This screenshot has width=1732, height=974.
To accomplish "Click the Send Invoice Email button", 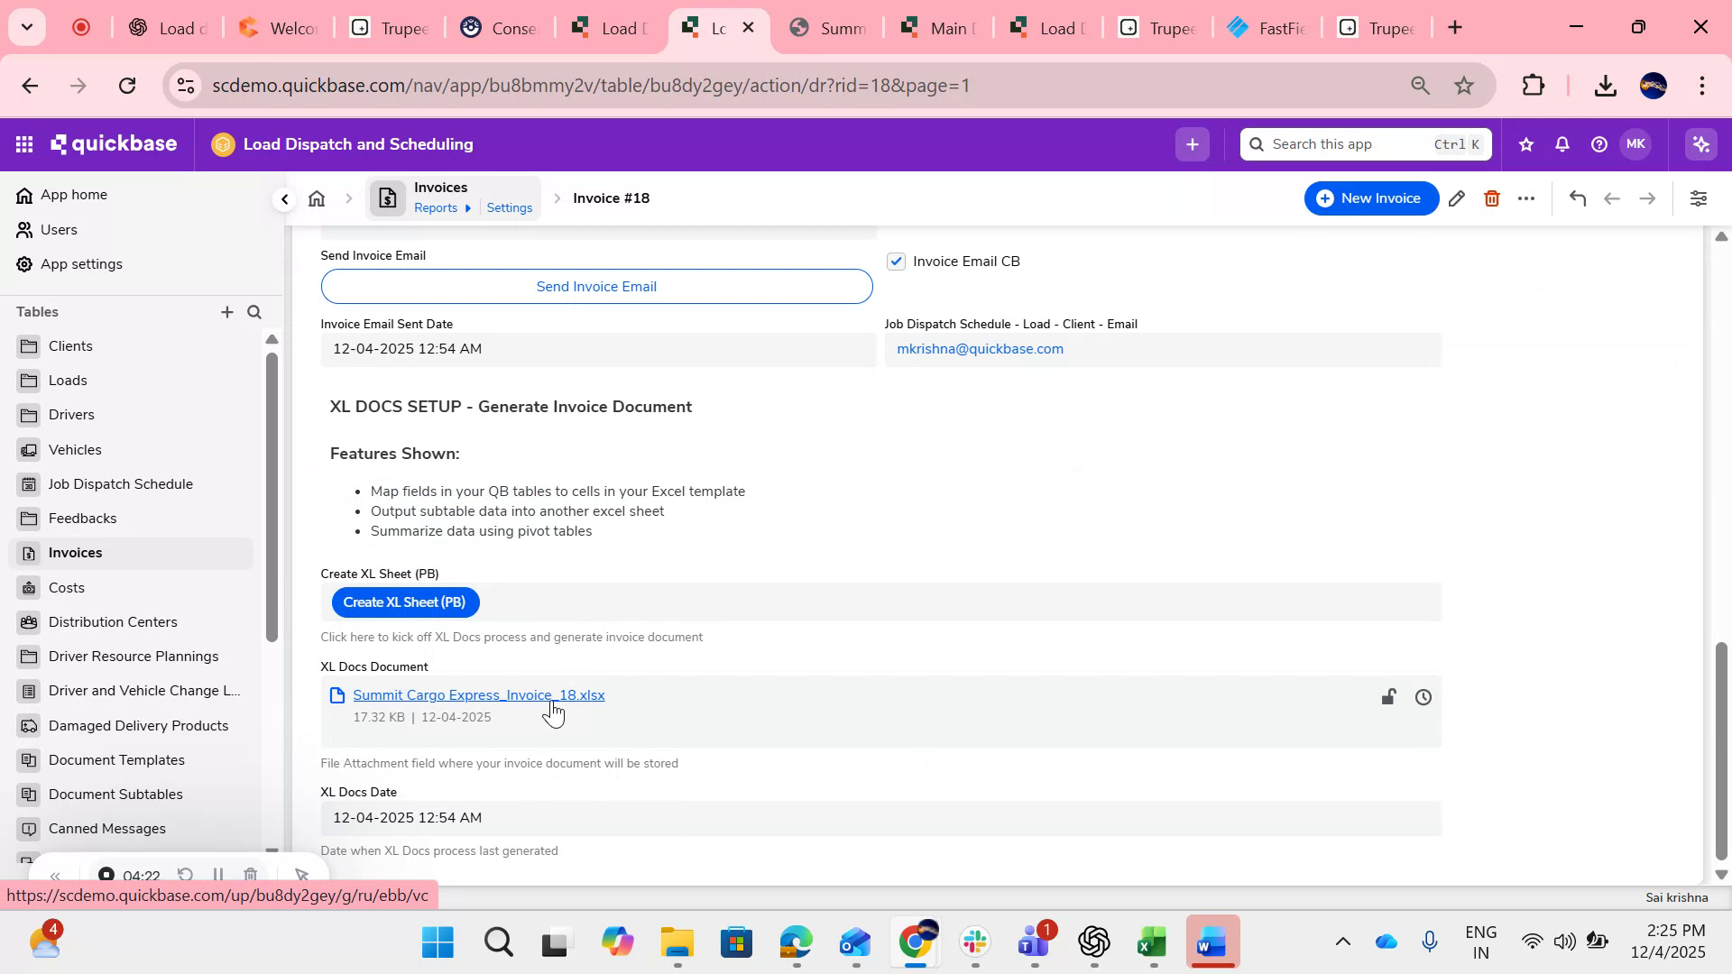I will [595, 286].
